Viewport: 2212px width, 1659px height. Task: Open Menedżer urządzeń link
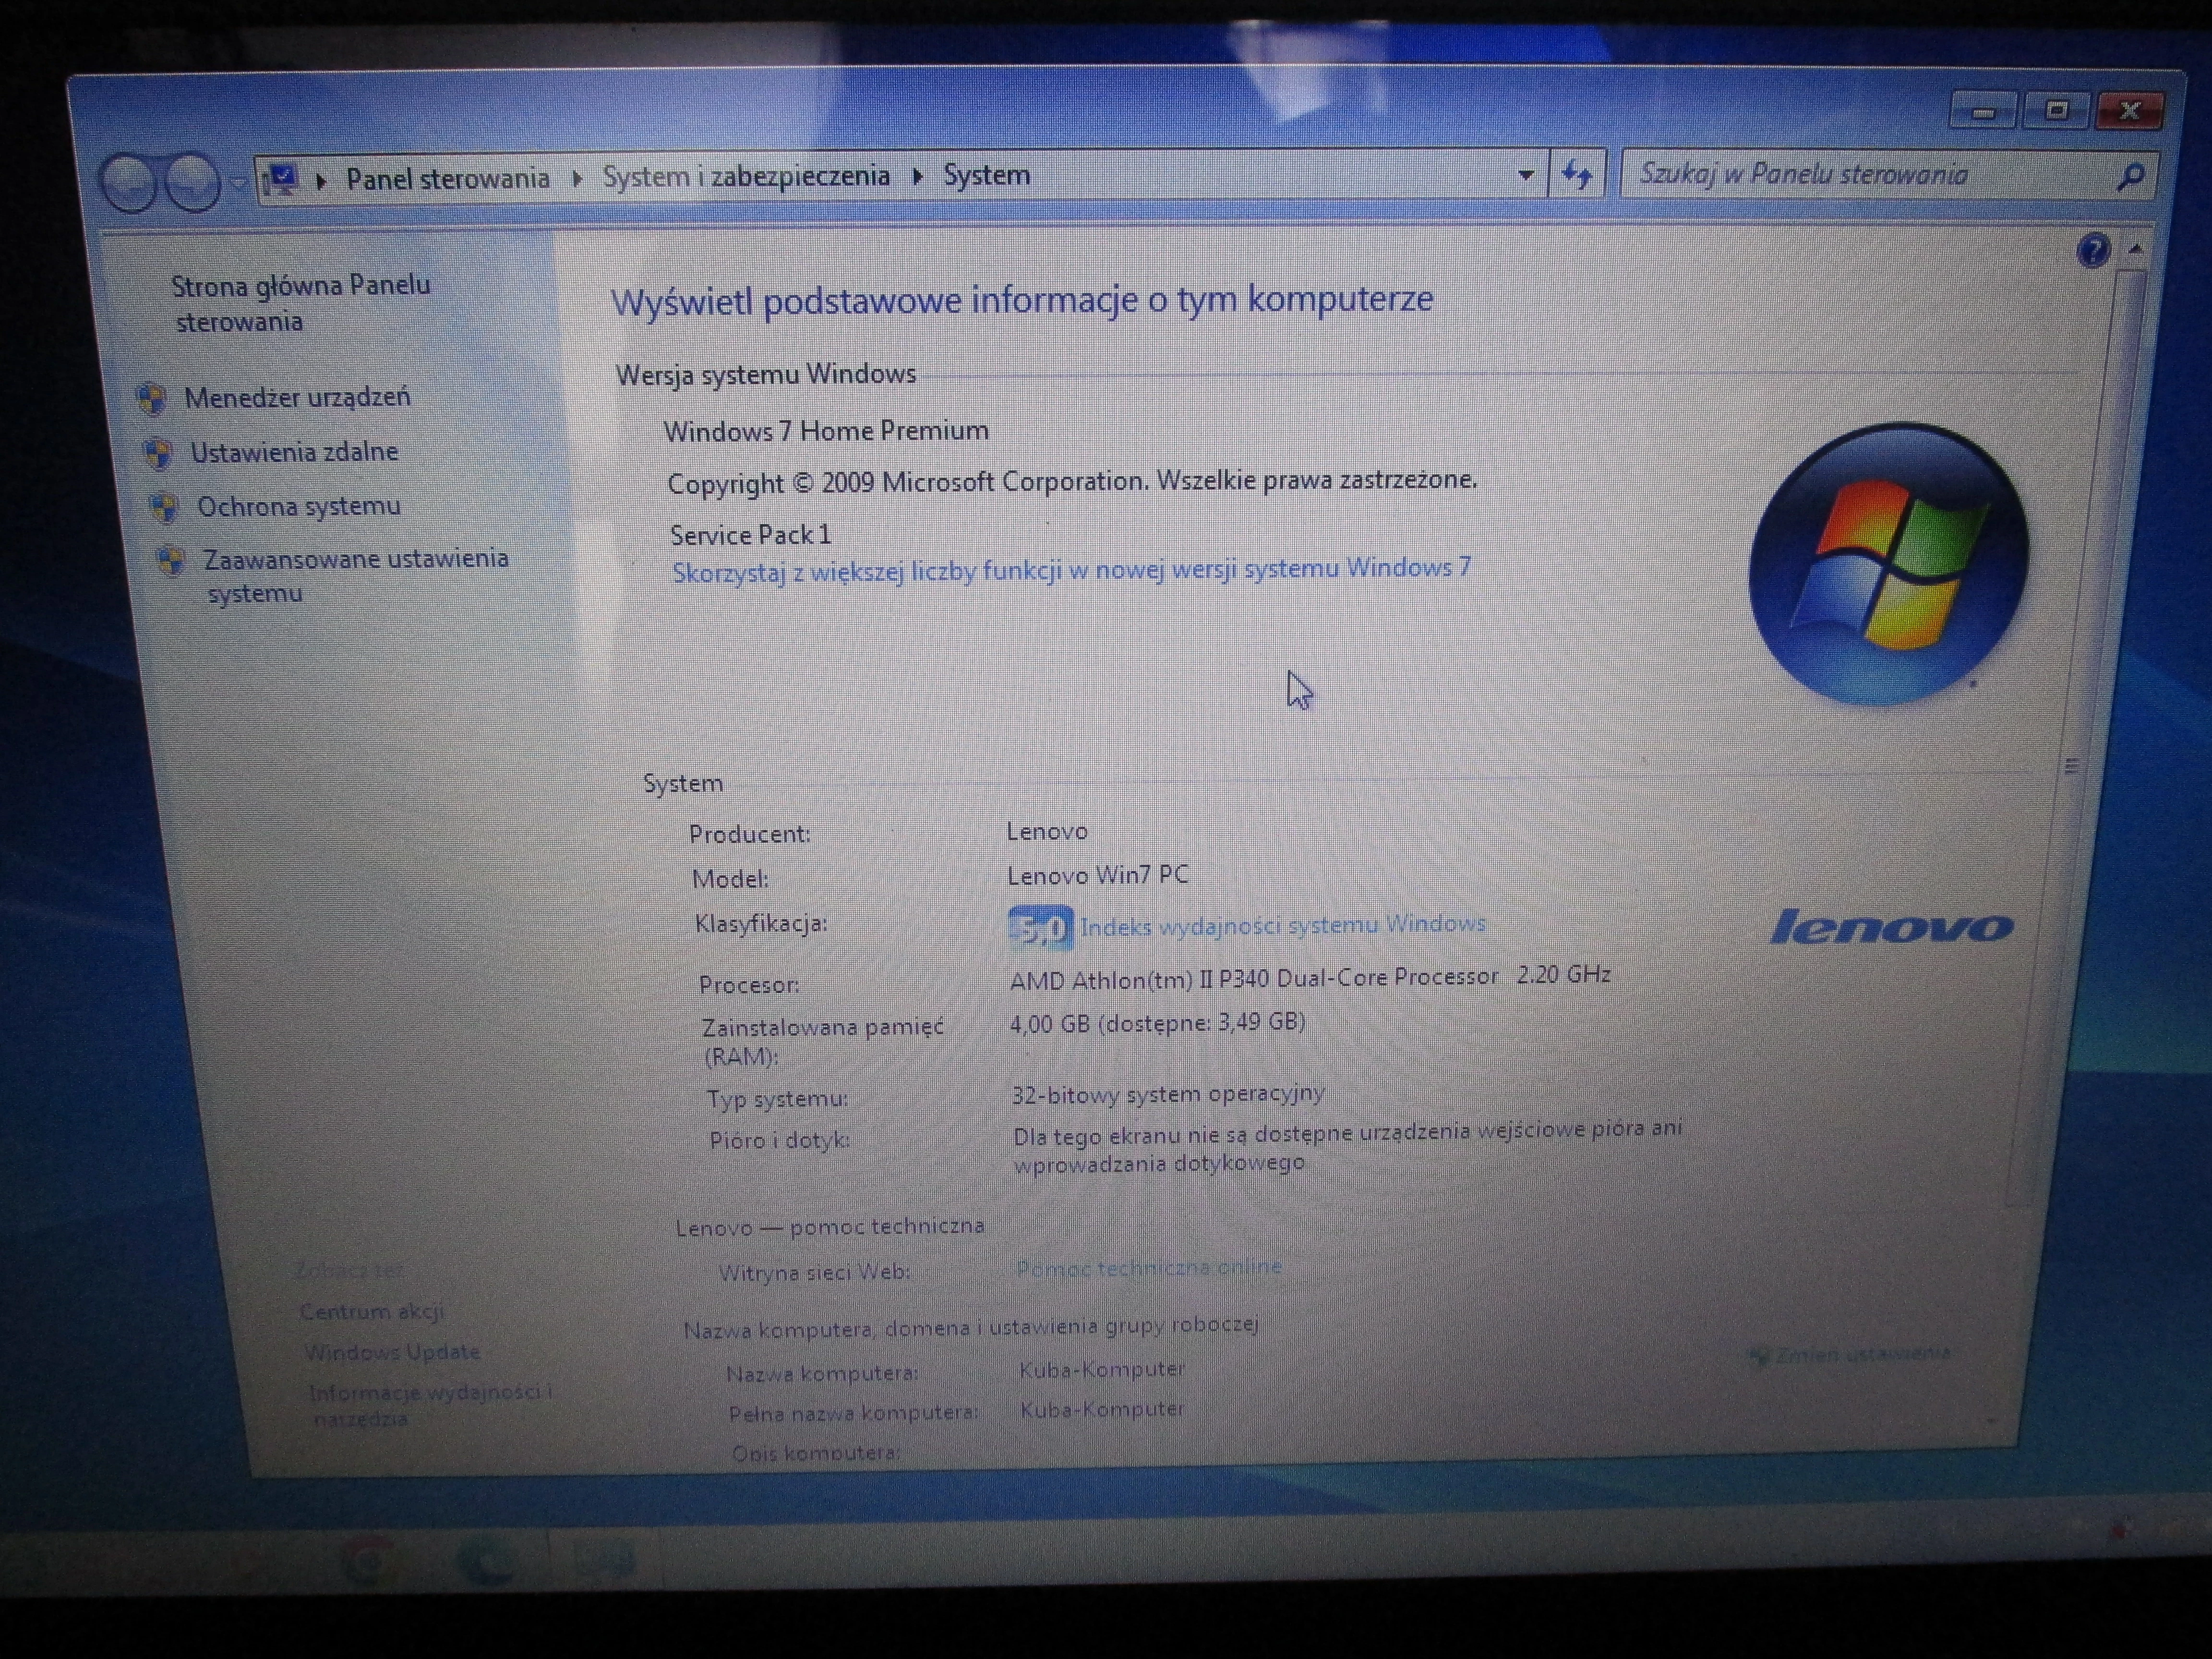point(297,397)
